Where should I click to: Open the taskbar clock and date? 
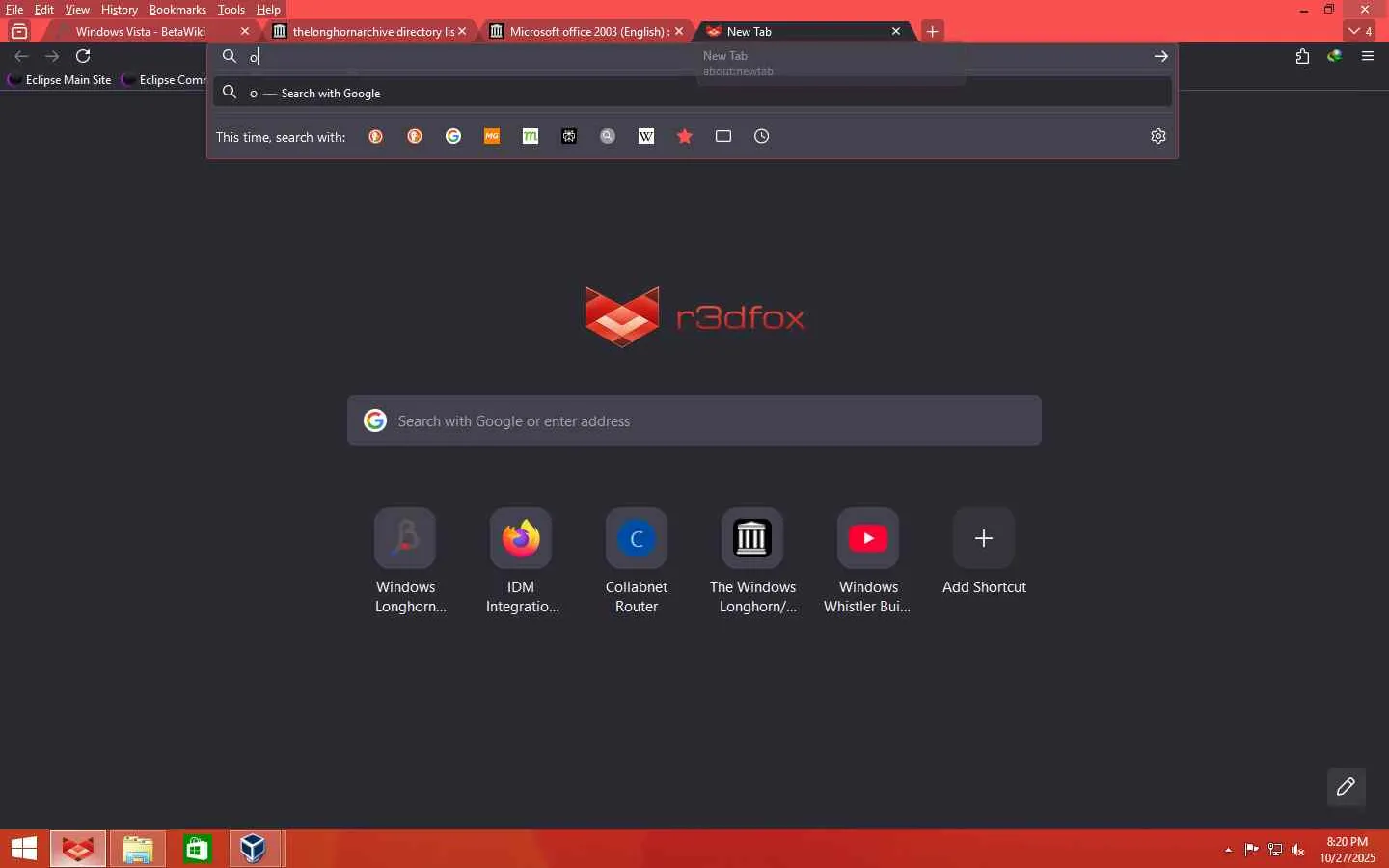1348,850
